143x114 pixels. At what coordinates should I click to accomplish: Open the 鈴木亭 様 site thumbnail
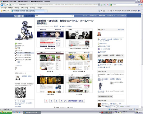50,61
